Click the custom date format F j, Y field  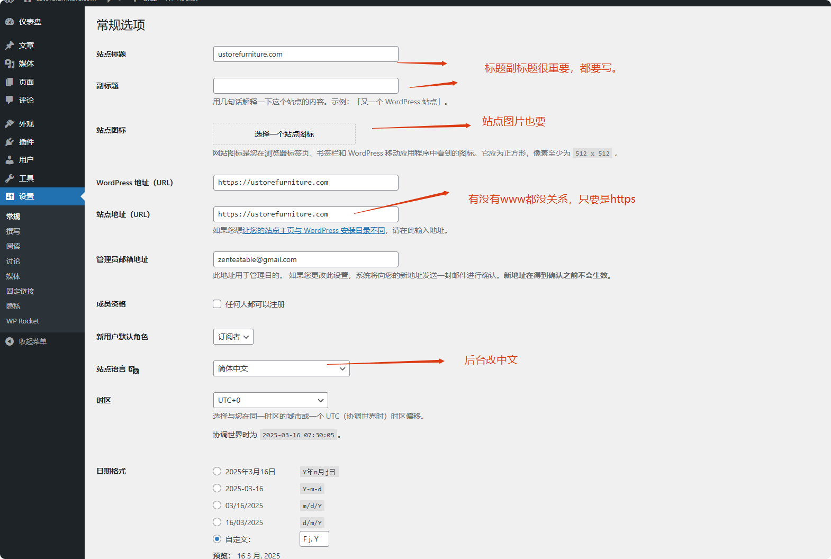tap(314, 539)
